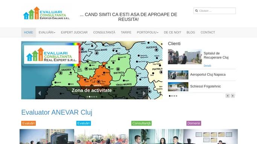The width and height of the screenshot is (257, 144).
Task: Click the Real Expert S.R.L. logo on slide
Action: pos(51,54)
